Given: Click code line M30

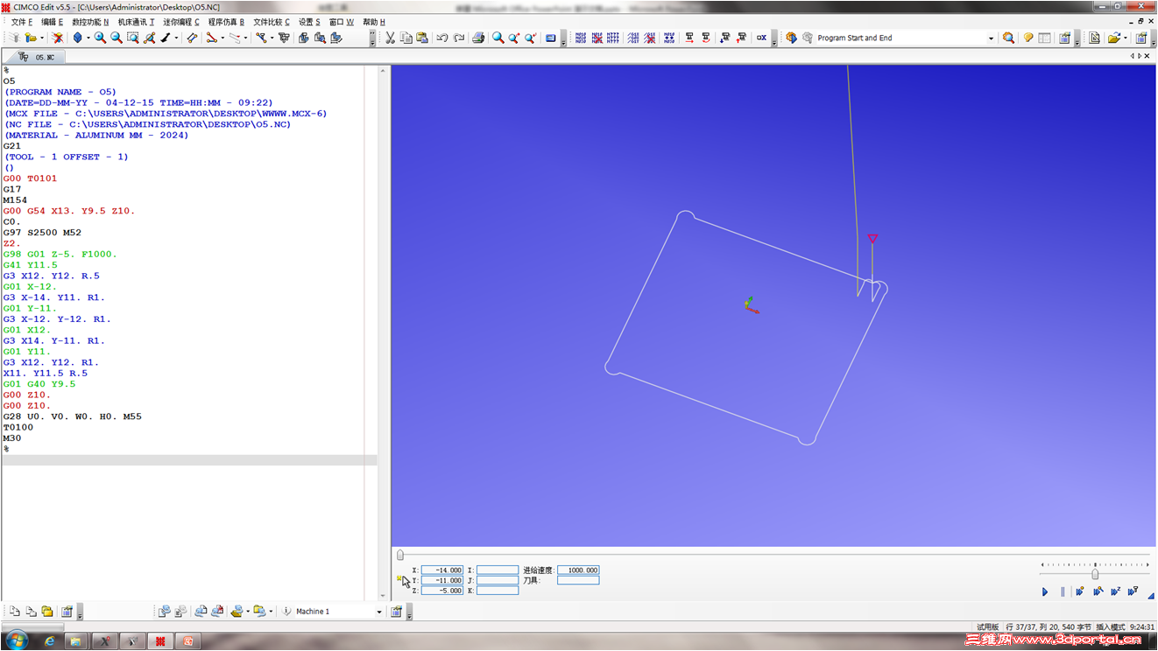Looking at the screenshot, I should click(12, 438).
